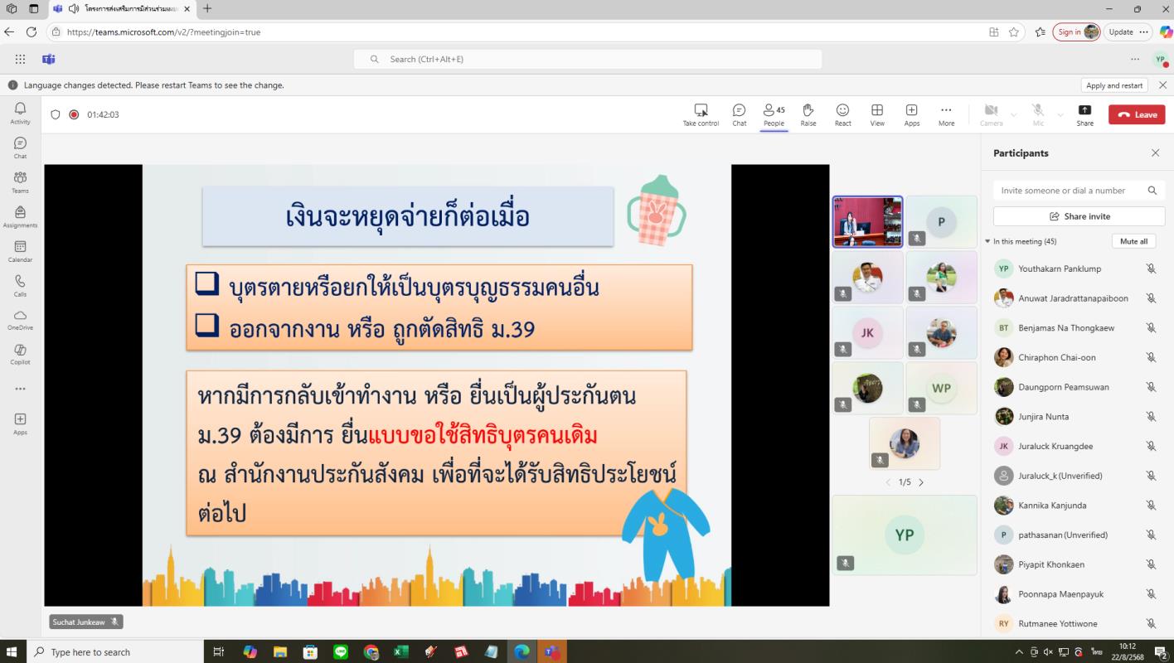Open the Chat panel in meeting toolbar
Viewport: 1174px width, 663px height.
739,114
